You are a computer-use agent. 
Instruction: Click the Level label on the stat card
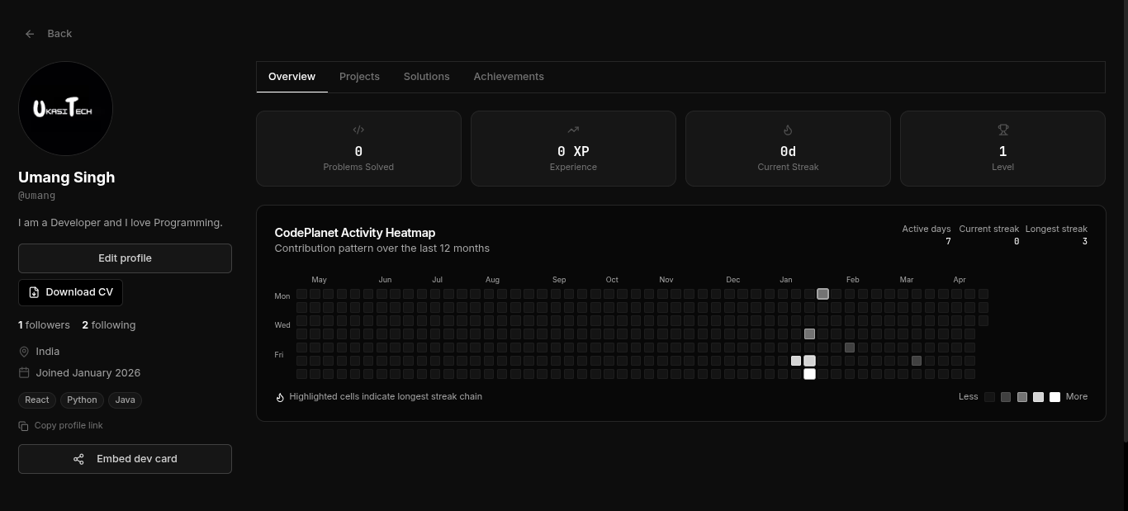pos(1002,167)
